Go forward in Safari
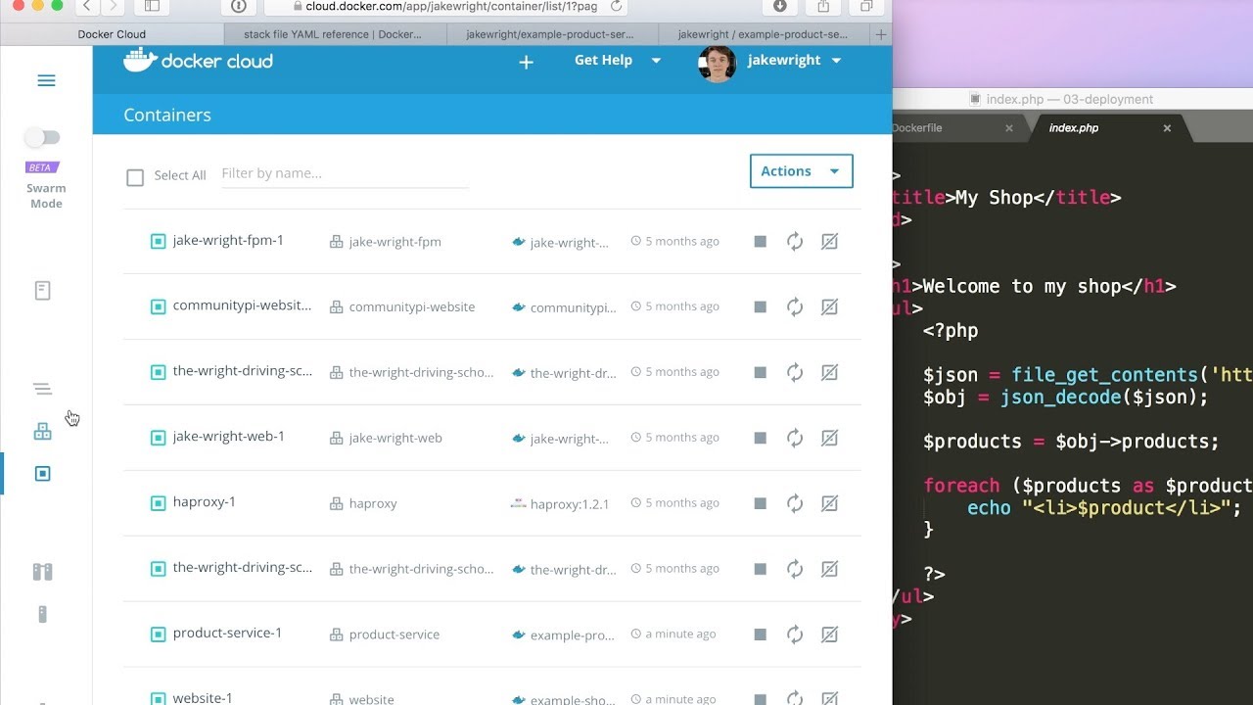This screenshot has width=1253, height=705. (112, 6)
